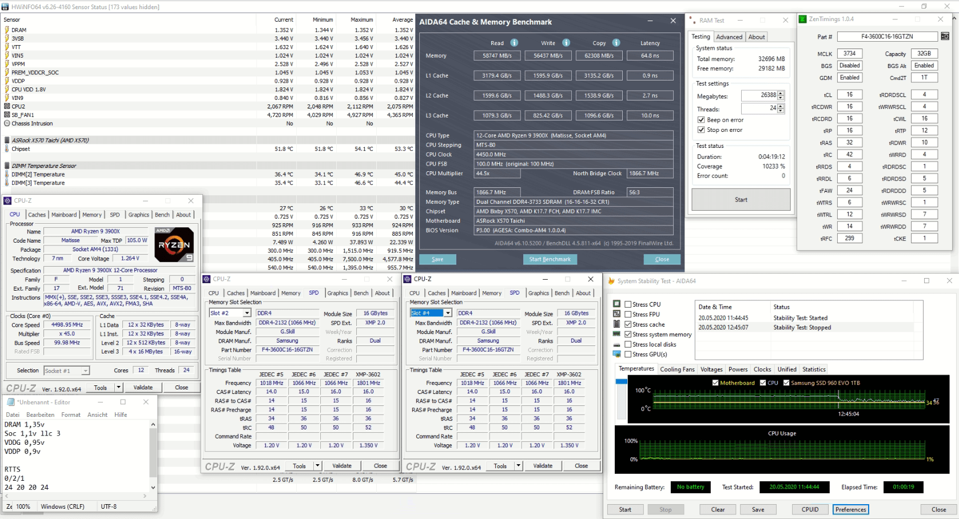Click Clear button in System Stability Test
The image size is (959, 519).
click(x=718, y=509)
